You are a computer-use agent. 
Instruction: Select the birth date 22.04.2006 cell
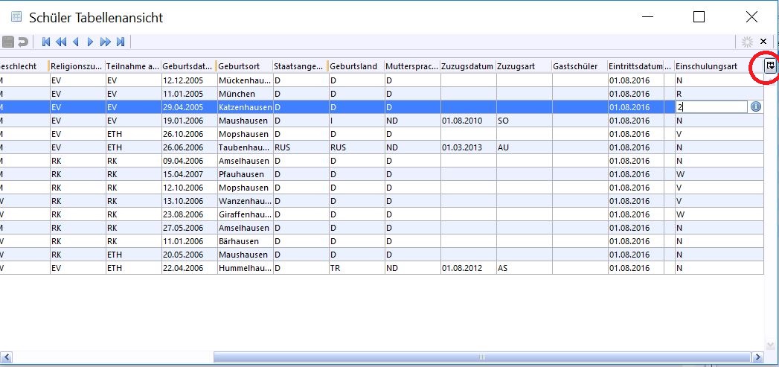(189, 268)
